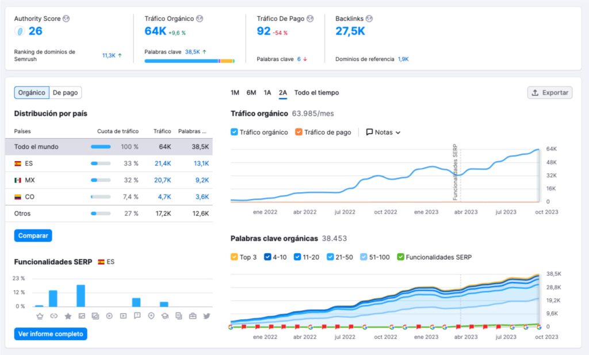Click the multicolor keyword distribution bar
The image size is (589, 355).
[190, 61]
